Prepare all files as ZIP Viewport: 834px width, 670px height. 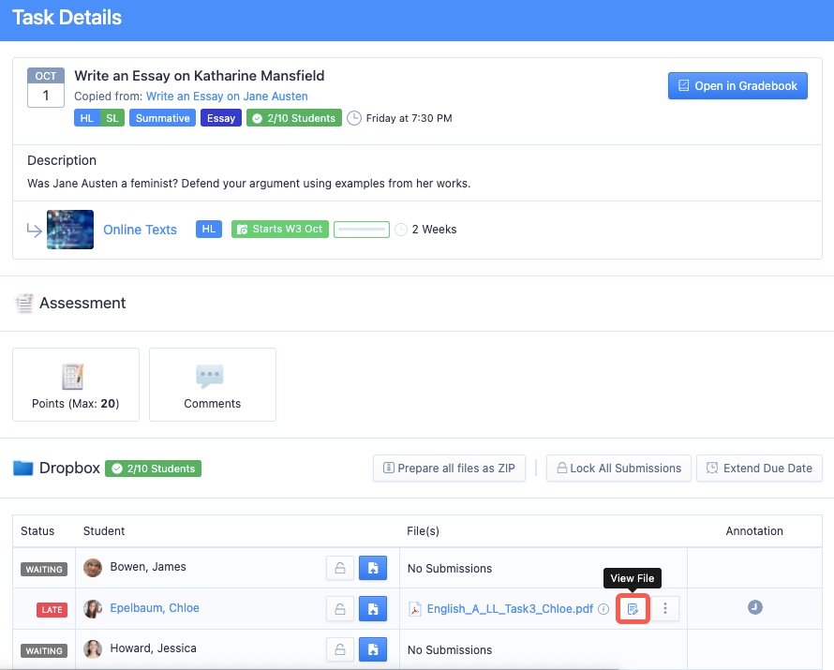tap(449, 468)
